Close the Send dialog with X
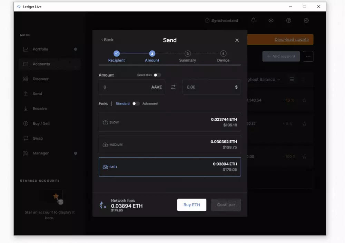This screenshot has width=345, height=243. 237,40
